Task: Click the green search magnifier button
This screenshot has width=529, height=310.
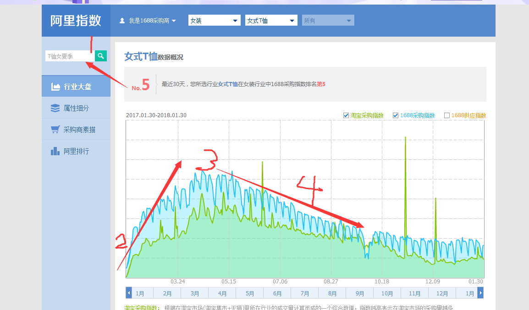Action: pos(101,56)
